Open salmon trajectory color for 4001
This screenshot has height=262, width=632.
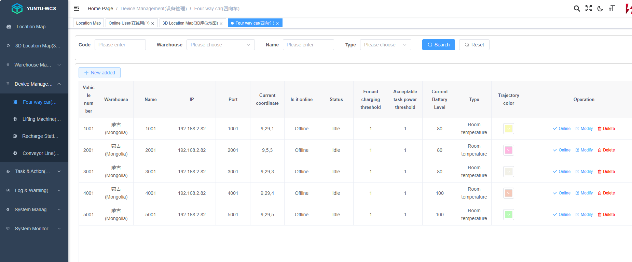(509, 193)
